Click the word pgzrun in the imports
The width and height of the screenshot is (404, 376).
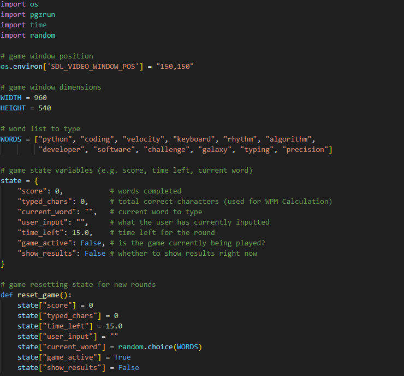pyautogui.click(x=42, y=14)
